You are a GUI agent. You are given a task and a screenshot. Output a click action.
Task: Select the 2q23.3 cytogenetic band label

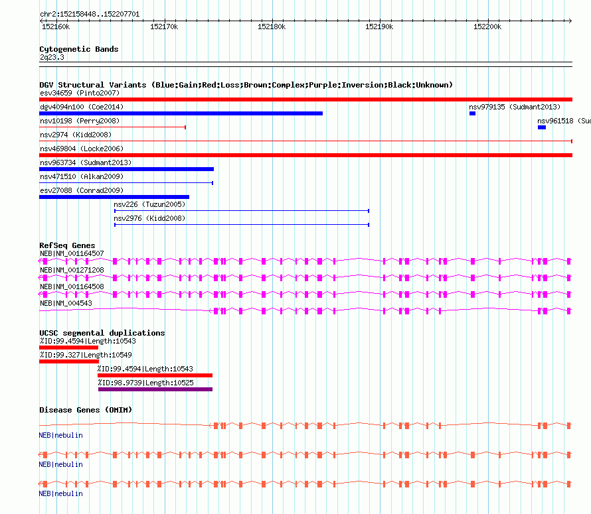coord(52,57)
